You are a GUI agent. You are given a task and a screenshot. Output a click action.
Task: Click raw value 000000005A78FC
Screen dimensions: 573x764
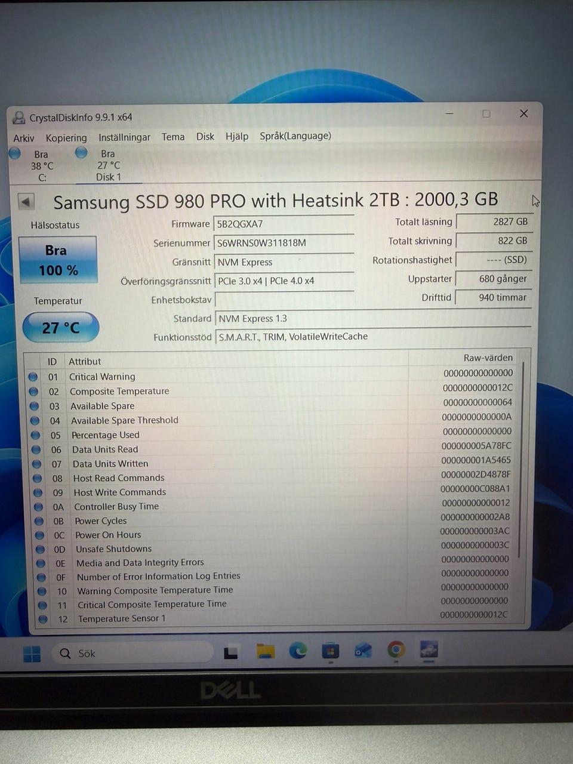tap(476, 445)
